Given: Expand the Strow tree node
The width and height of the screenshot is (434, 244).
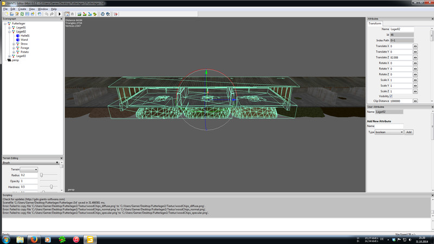Looking at the screenshot, I should (x=14, y=44).
